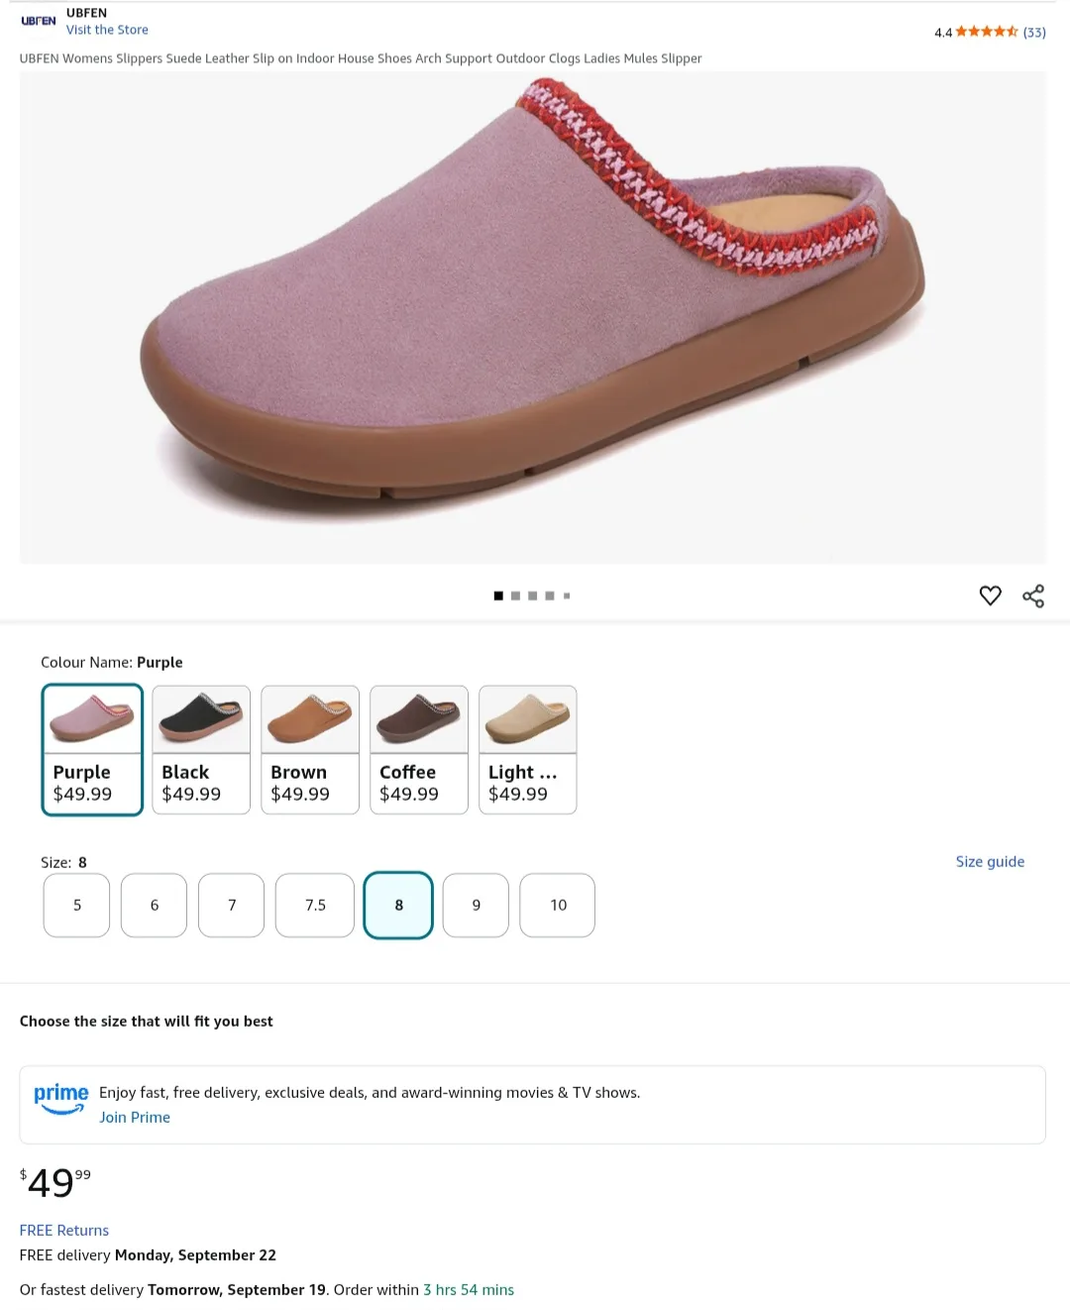The width and height of the screenshot is (1070, 1310).
Task: Choose the Black colour option
Action: point(200,749)
